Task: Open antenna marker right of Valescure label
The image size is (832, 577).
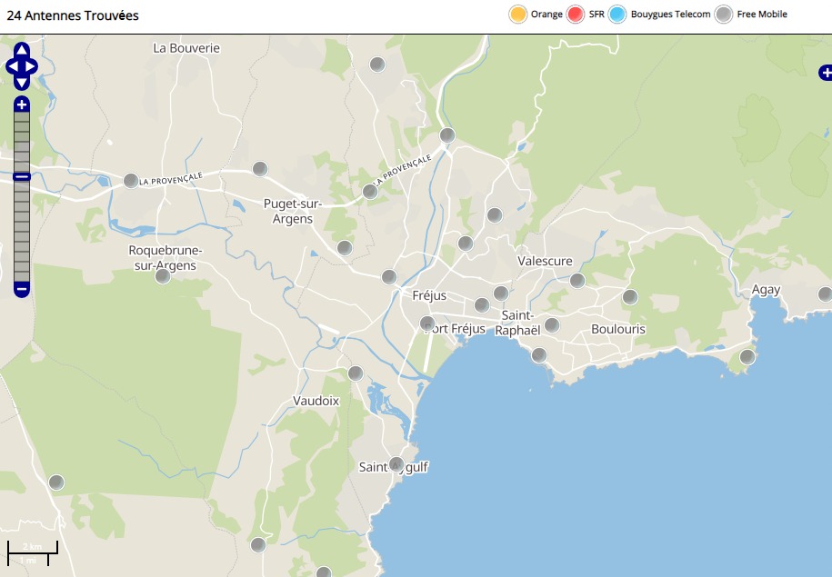Action: pos(577,280)
